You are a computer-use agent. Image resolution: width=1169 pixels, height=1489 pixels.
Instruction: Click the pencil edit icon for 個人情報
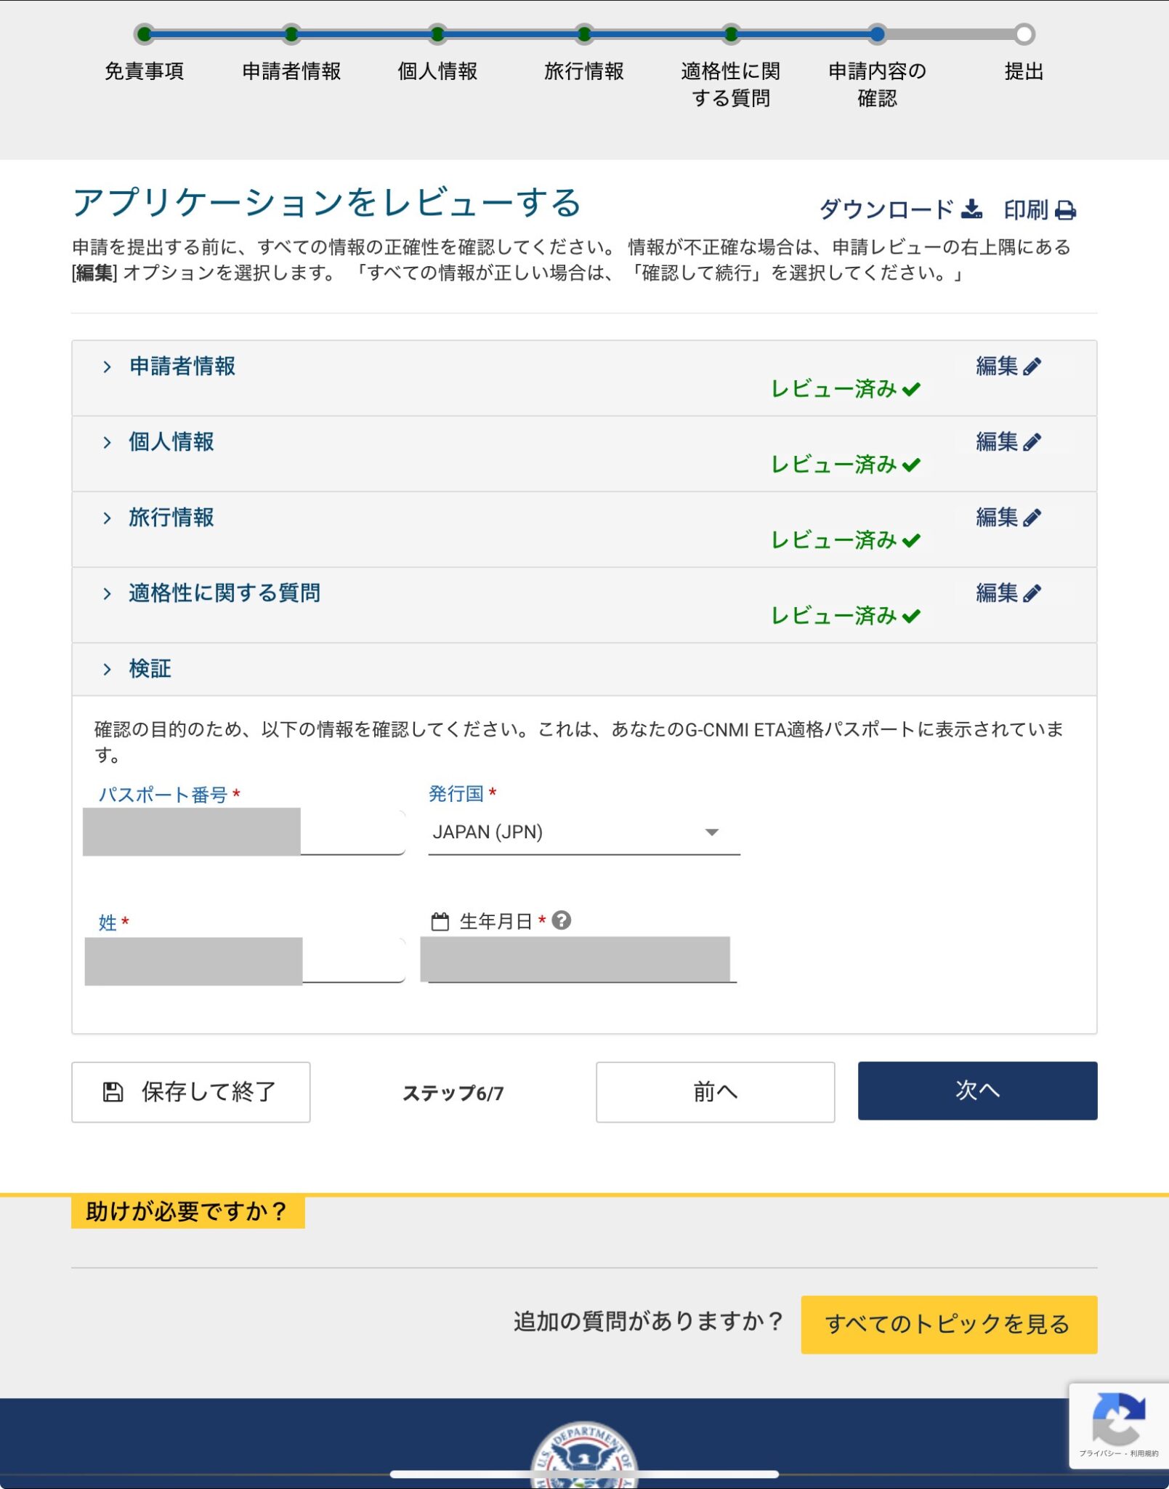1032,441
